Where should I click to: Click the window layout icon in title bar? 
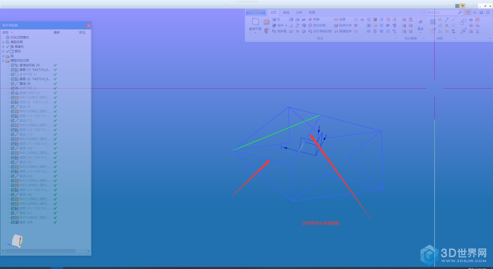tap(462, 6)
